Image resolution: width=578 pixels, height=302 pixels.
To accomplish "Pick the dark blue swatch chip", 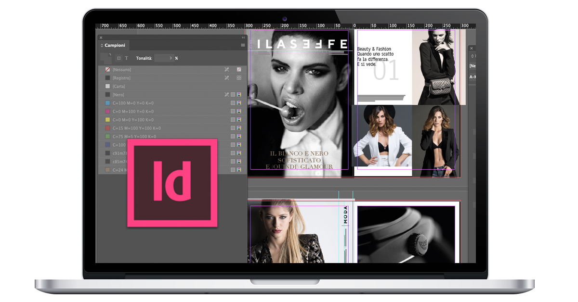I will (108, 145).
